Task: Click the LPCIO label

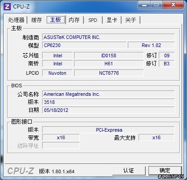Action: [32, 73]
